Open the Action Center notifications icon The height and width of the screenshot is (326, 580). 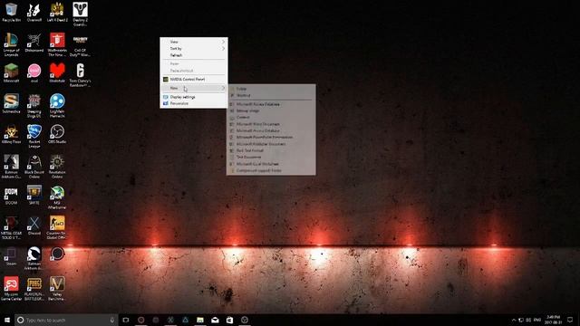[x=570, y=320]
